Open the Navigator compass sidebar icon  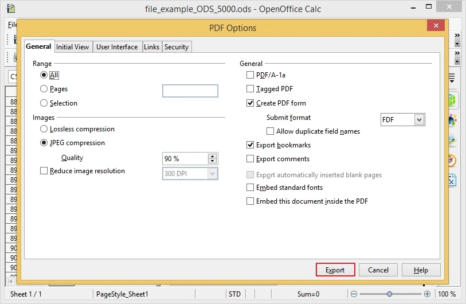click(x=452, y=160)
